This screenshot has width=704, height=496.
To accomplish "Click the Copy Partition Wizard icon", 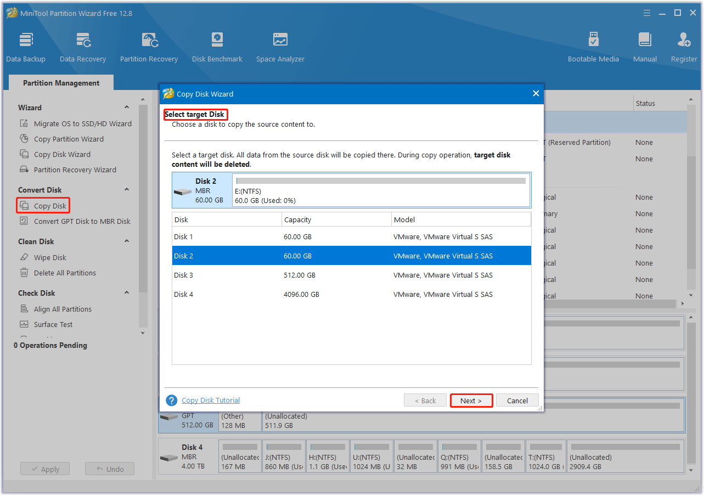I will (x=24, y=139).
